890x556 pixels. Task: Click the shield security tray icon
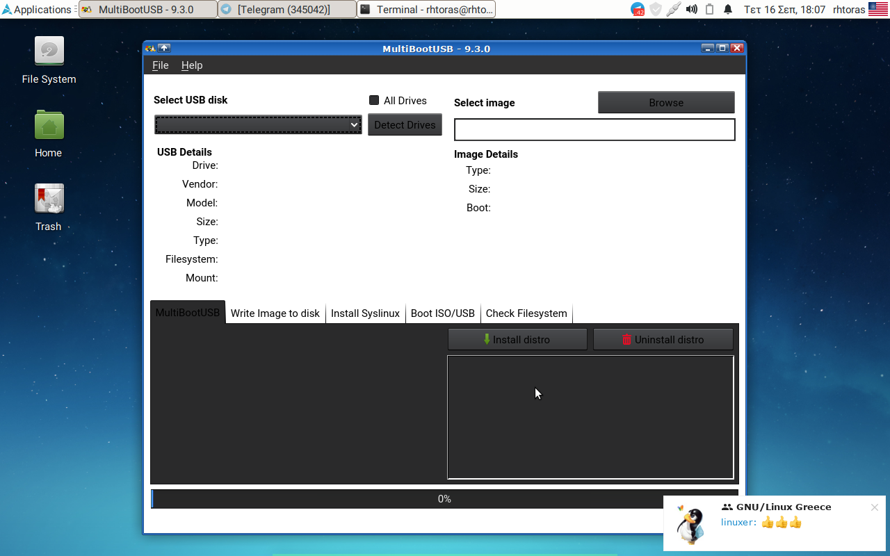coord(655,9)
